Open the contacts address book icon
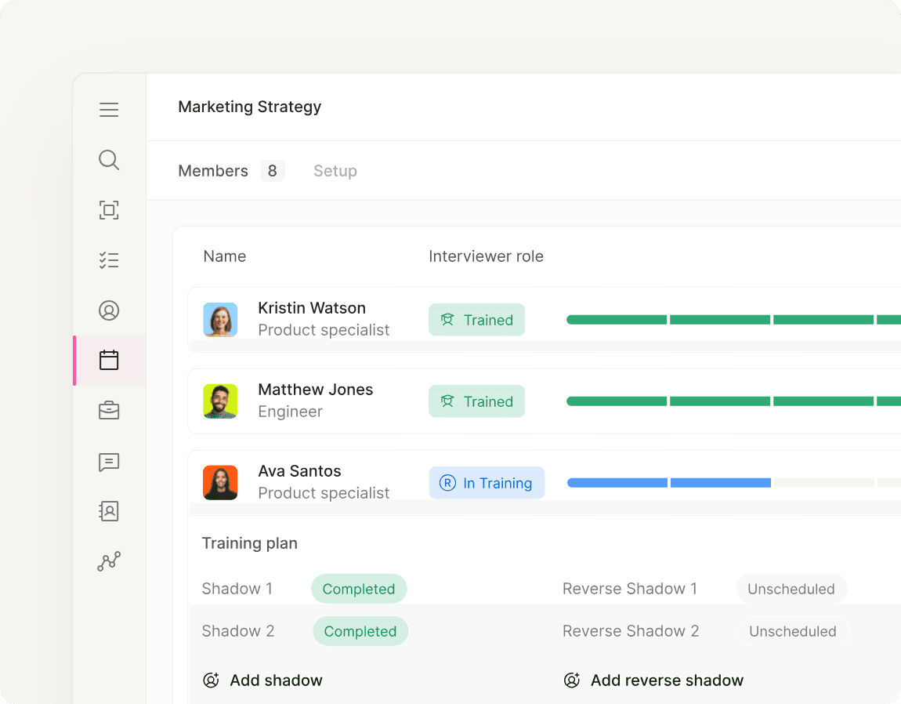The width and height of the screenshot is (901, 704). tap(109, 510)
